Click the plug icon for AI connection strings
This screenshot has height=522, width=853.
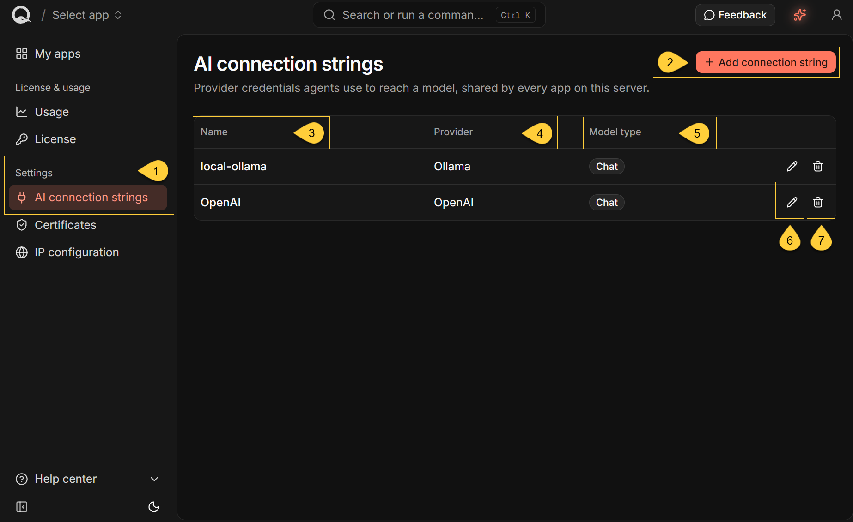(x=22, y=198)
